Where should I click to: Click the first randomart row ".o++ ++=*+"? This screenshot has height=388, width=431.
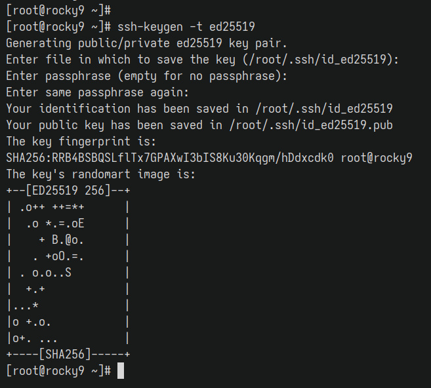pyautogui.click(x=52, y=207)
